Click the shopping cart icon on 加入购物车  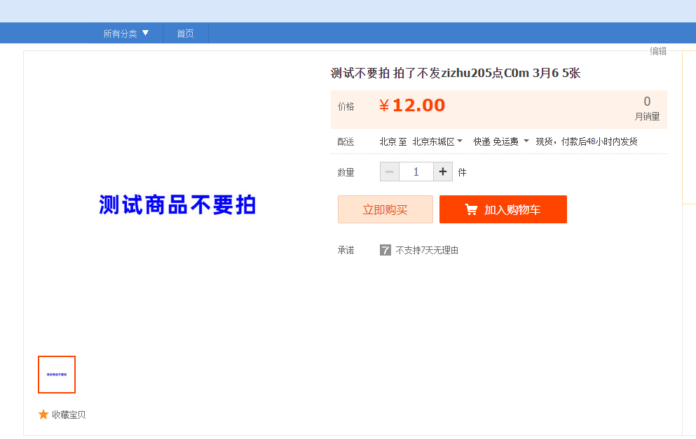point(472,210)
